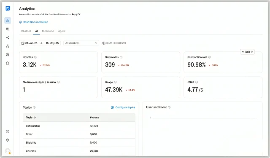Open the Analytics bar chart sidebar icon
Viewport: 270px width, 158px height.
coord(8,21)
